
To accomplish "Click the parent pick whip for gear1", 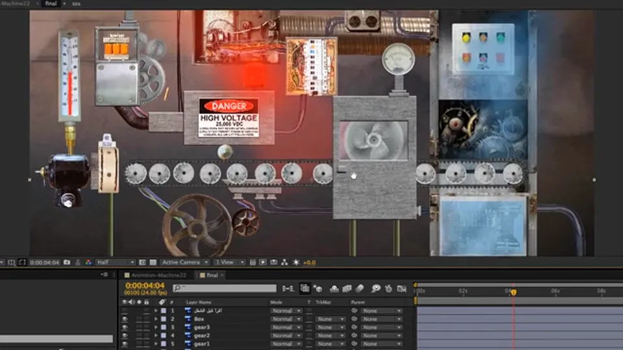I will pyautogui.click(x=354, y=344).
